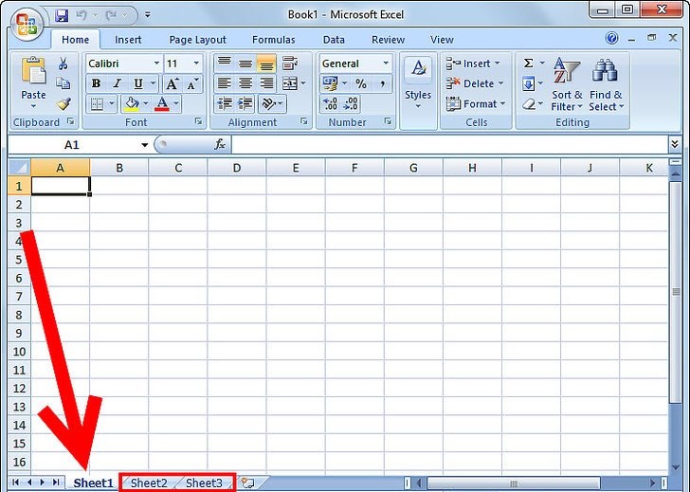Image resolution: width=690 pixels, height=492 pixels.
Task: Click the Name Box showing A1
Action: coord(73,145)
